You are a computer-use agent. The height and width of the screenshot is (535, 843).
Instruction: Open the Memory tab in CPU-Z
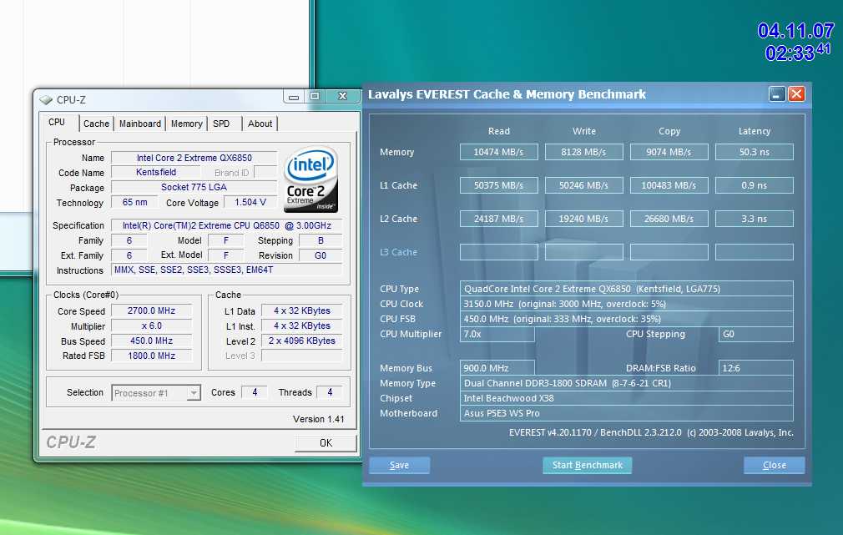pyautogui.click(x=187, y=124)
